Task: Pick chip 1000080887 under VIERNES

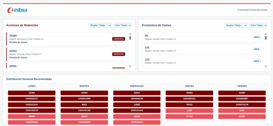Action: [x=242, y=99]
